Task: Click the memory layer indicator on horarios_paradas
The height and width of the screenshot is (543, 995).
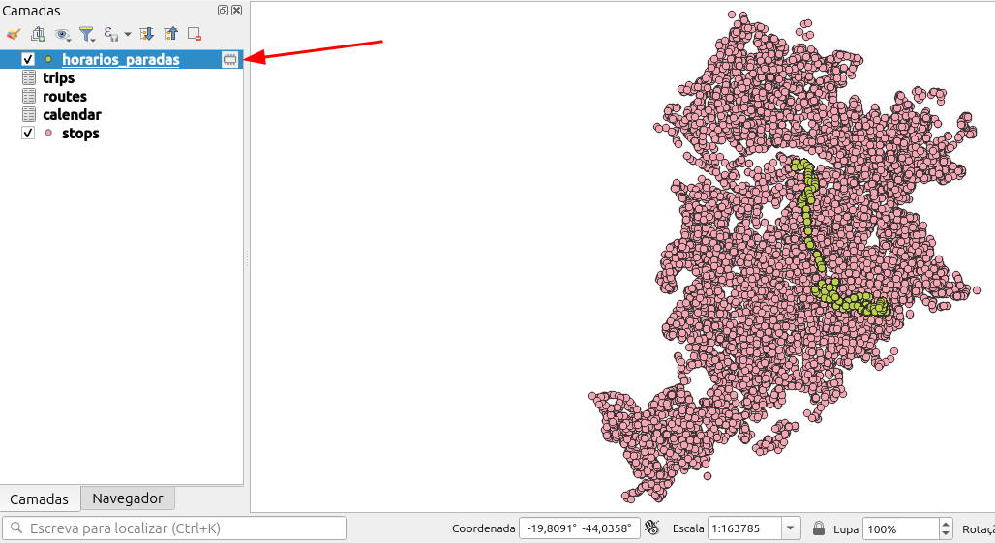Action: click(229, 60)
